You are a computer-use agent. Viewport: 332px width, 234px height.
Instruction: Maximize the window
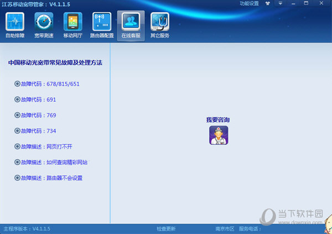306,3
